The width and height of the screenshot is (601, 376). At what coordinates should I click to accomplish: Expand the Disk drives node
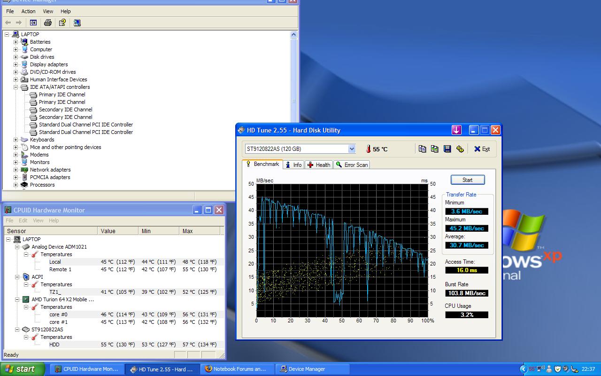15,57
